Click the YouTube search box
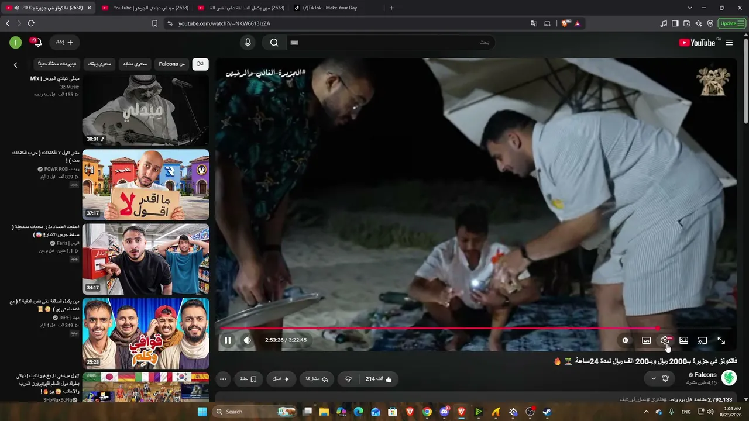The height and width of the screenshot is (421, 749). coord(391,42)
